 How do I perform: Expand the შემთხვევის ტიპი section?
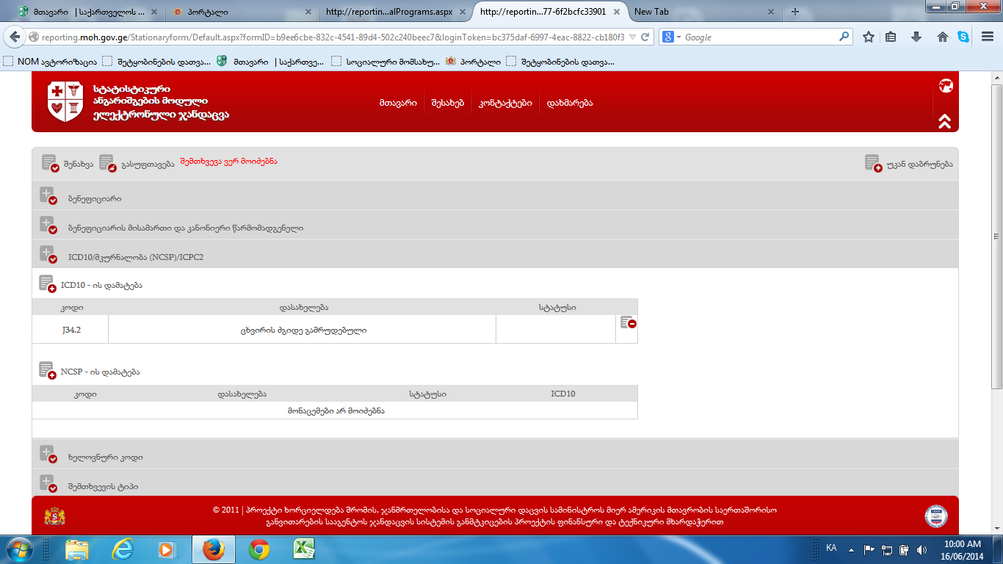tap(48, 484)
